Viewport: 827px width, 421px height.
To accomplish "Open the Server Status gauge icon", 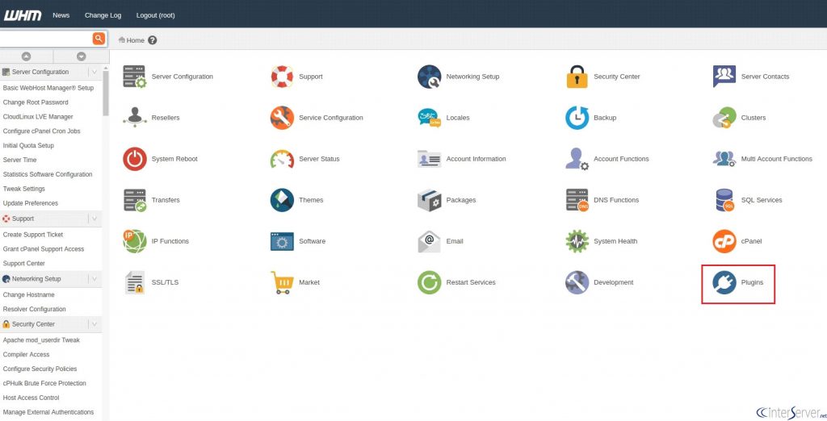I will (282, 159).
